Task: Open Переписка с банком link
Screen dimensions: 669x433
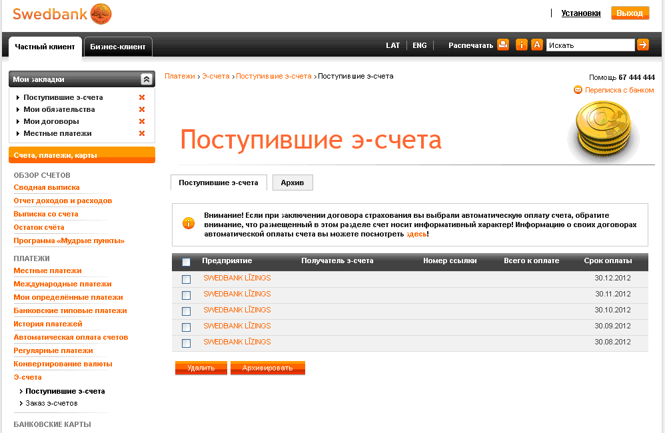Action: click(619, 90)
